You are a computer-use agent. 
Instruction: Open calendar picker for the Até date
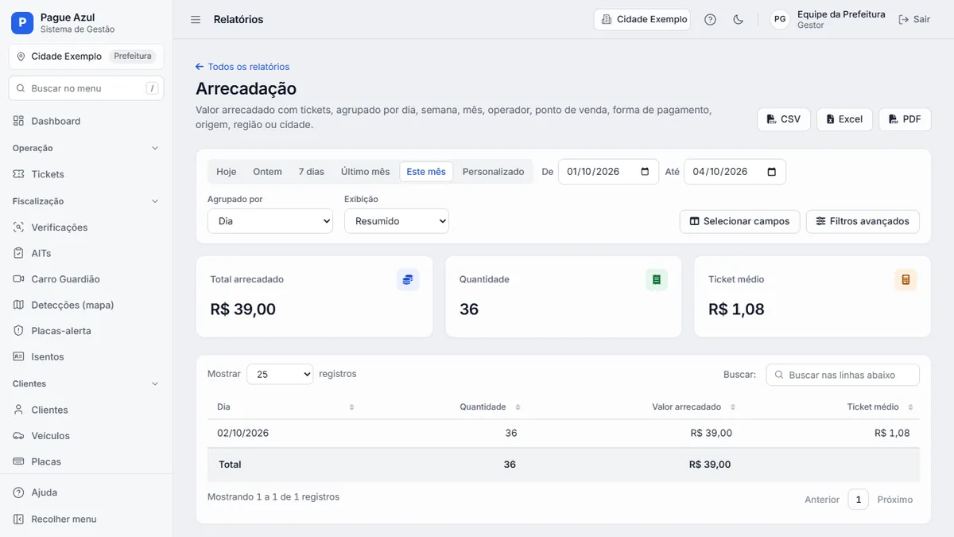(x=772, y=172)
